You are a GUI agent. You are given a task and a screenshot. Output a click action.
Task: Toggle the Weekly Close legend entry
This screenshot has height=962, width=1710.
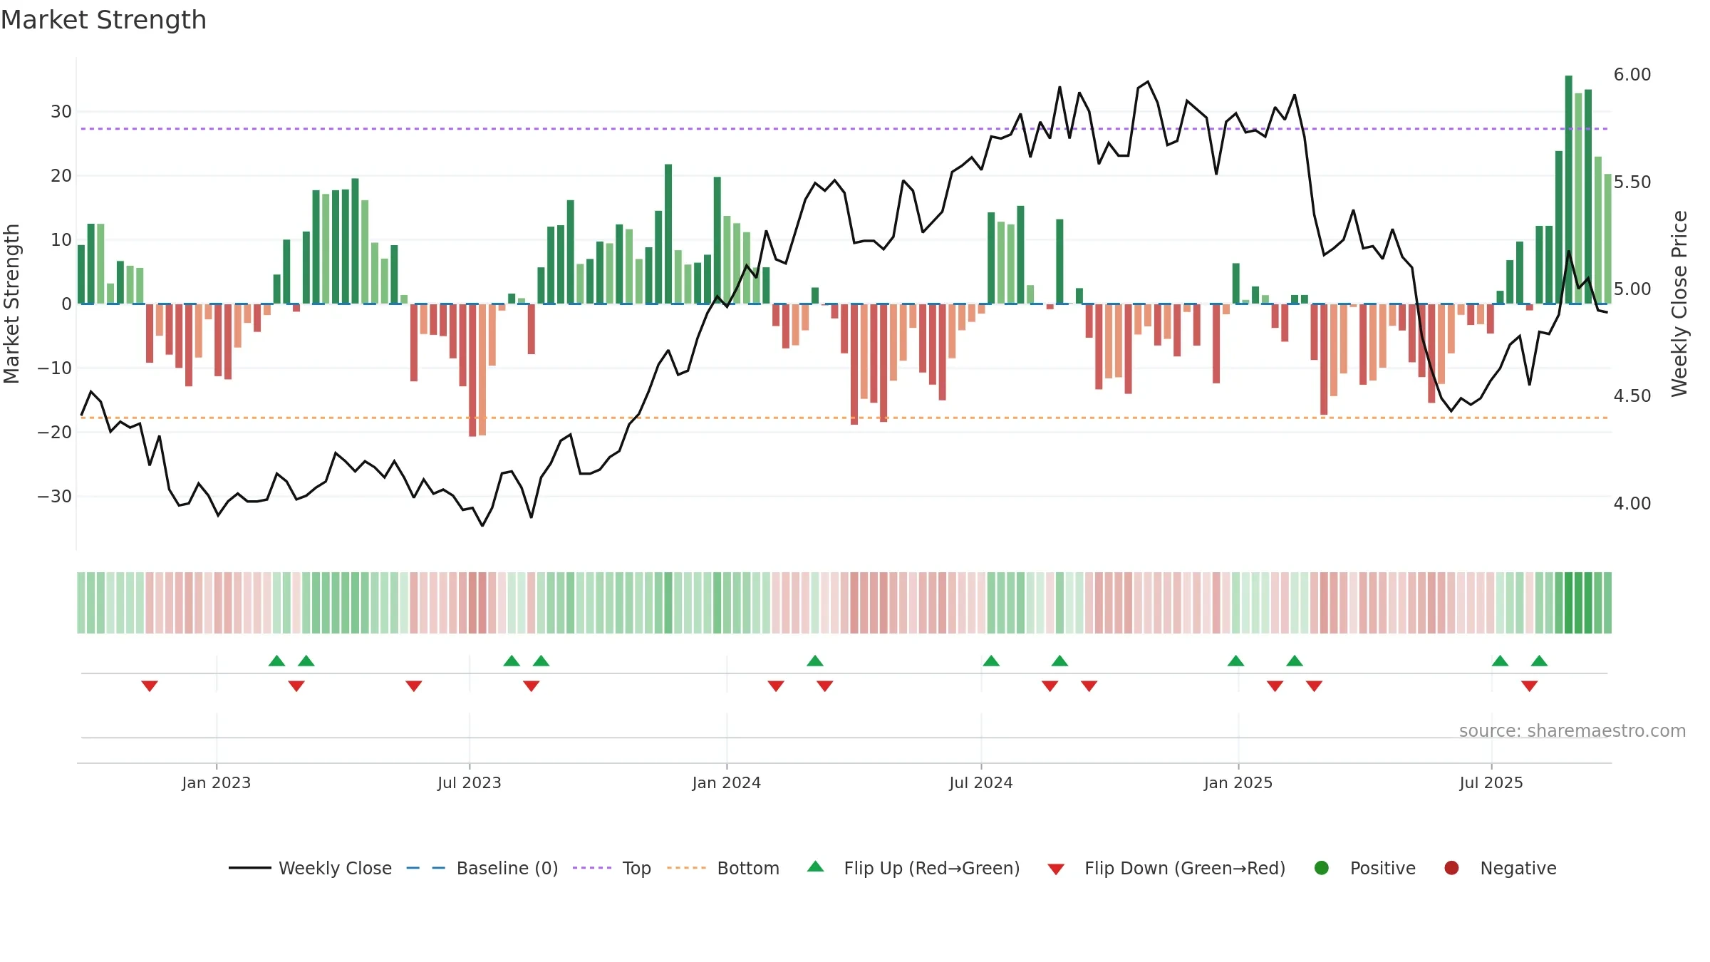tap(310, 868)
